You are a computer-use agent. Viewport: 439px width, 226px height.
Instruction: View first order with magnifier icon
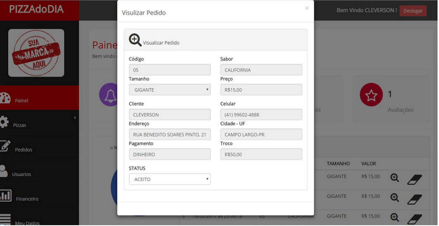click(394, 178)
